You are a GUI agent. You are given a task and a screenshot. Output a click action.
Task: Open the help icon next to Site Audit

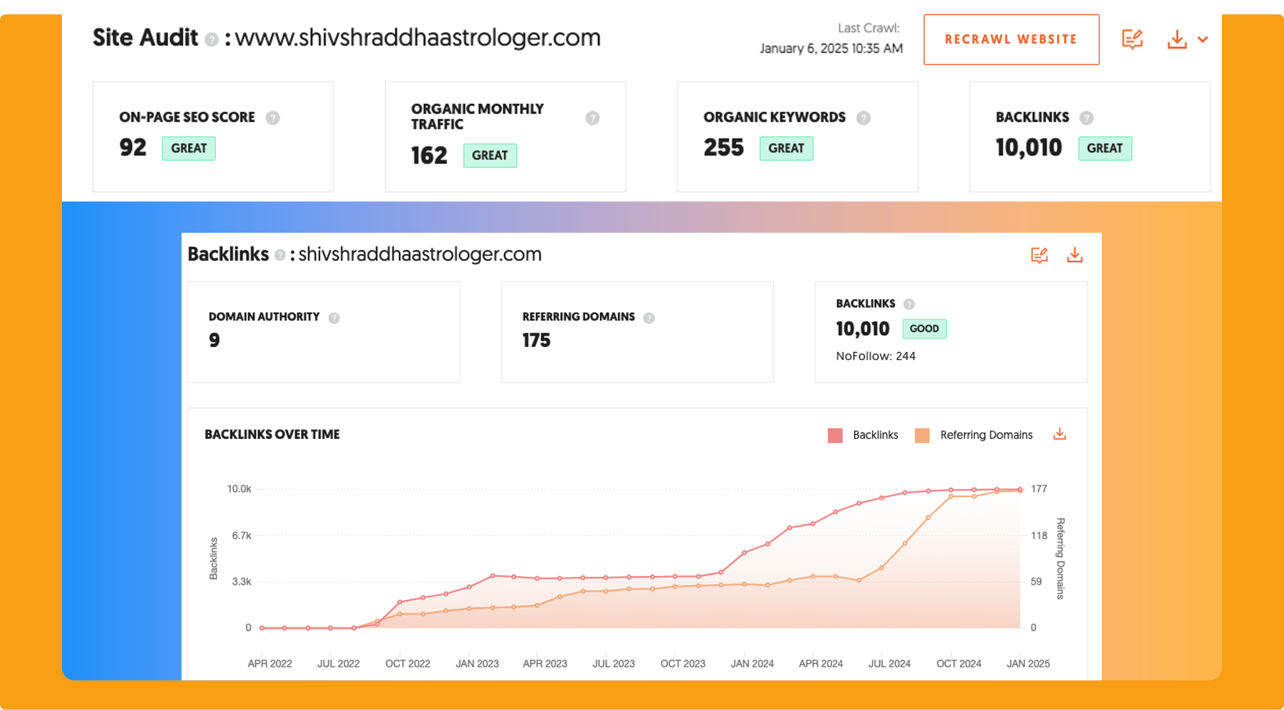[212, 39]
